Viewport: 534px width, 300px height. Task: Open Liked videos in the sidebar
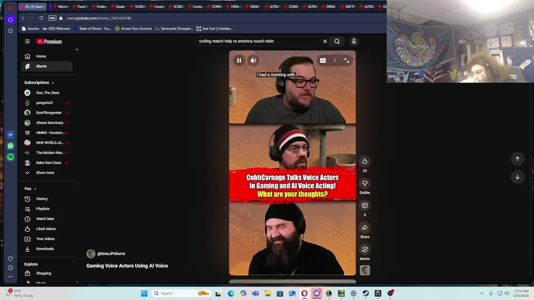[47, 229]
